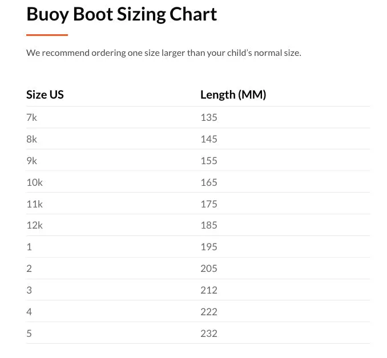Click the 185 length value
The image size is (387, 358).
pos(209,225)
